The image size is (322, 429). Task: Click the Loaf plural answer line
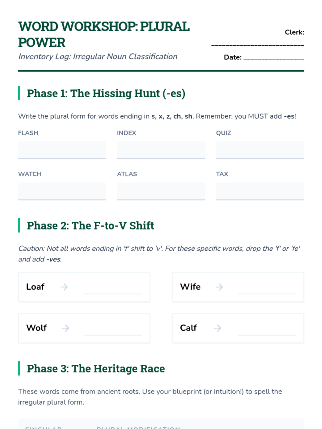tap(113, 289)
